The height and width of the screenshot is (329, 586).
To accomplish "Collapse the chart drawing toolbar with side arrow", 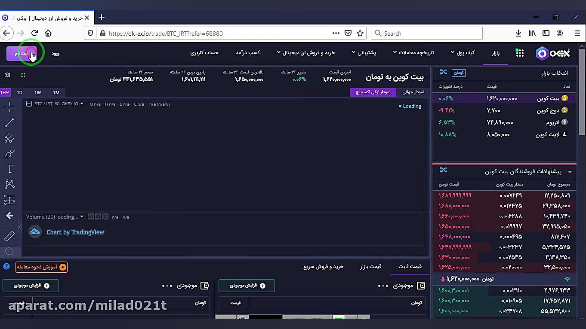I will 20,227.
